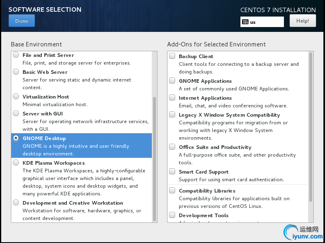Choose KDE Plasma Workspaces environment
The width and height of the screenshot is (325, 243).
point(16,163)
